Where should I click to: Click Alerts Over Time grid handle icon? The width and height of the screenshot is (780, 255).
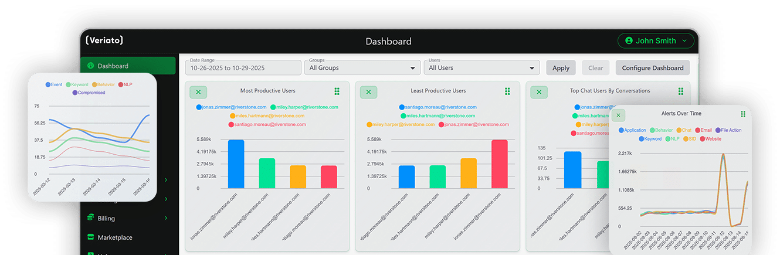(x=743, y=114)
